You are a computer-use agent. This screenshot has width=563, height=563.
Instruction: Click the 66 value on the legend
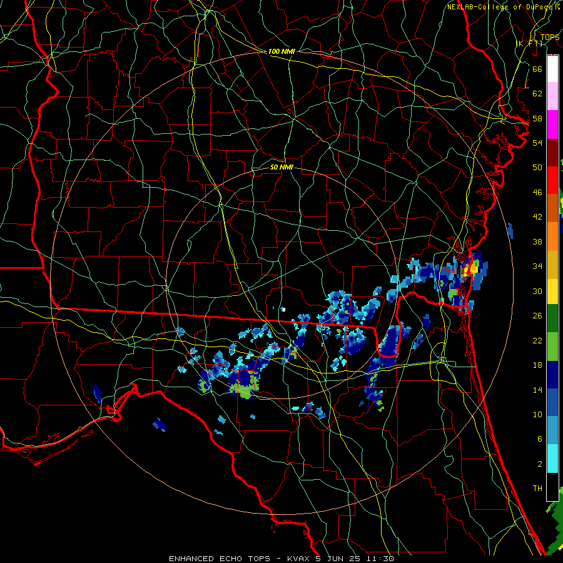537,69
